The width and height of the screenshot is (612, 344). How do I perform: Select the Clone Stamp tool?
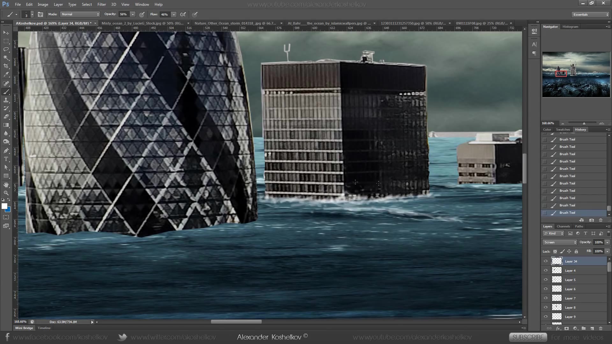point(6,100)
